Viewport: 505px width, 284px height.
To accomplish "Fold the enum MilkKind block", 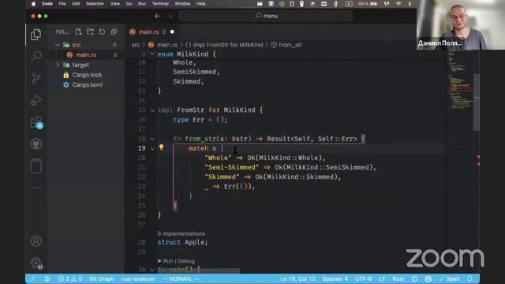I will pyautogui.click(x=152, y=54).
